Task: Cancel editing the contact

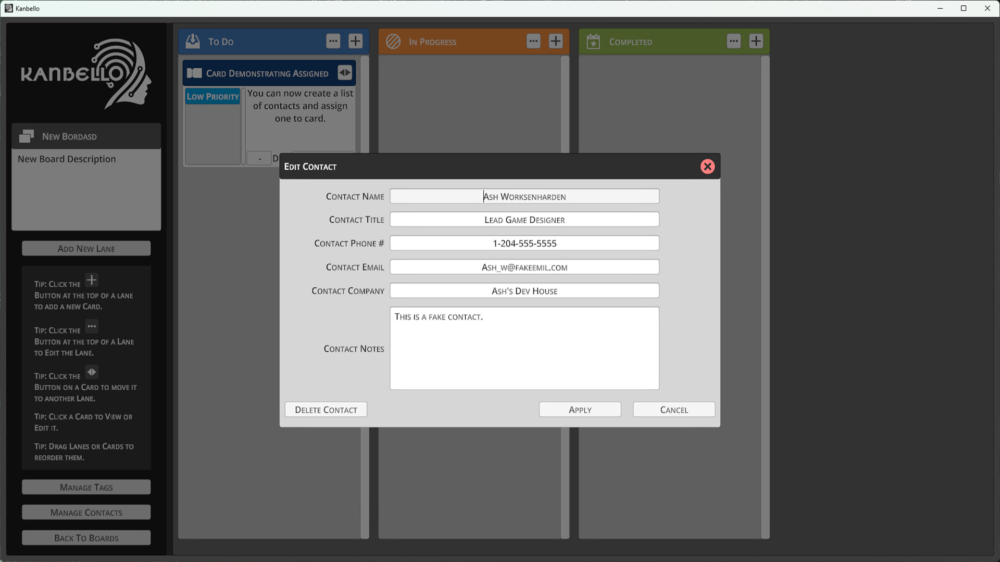Action: (x=673, y=410)
